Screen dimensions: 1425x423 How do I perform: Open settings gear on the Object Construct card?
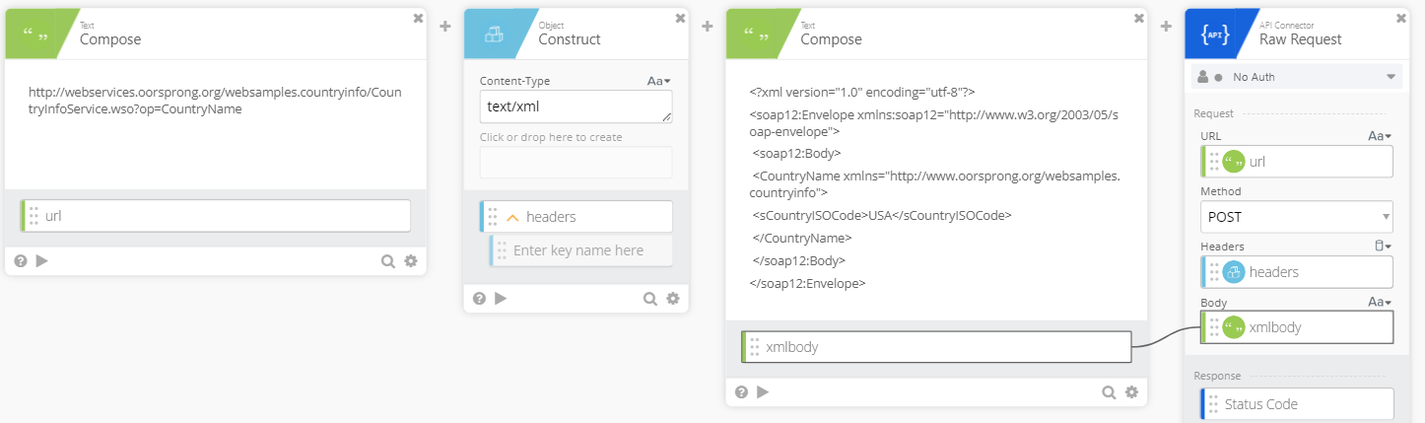[673, 299]
